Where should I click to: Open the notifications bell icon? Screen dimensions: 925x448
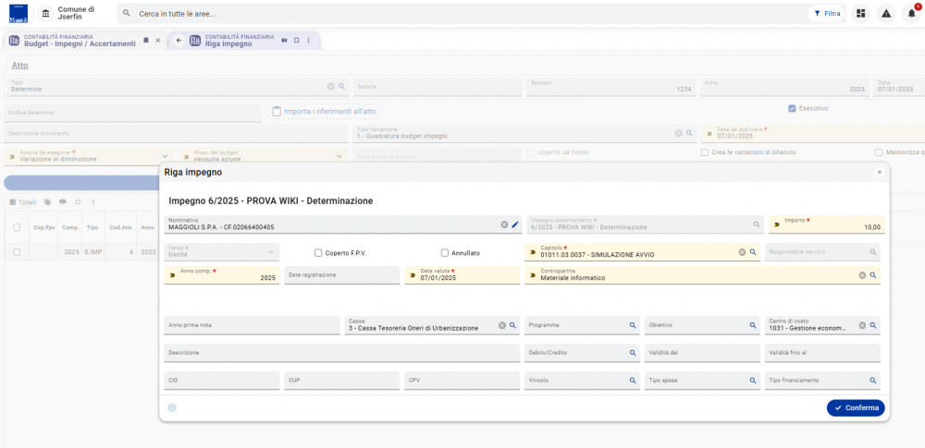click(x=911, y=13)
